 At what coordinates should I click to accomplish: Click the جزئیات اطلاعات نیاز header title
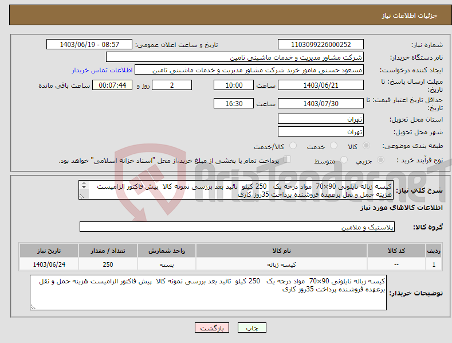tap(410, 15)
